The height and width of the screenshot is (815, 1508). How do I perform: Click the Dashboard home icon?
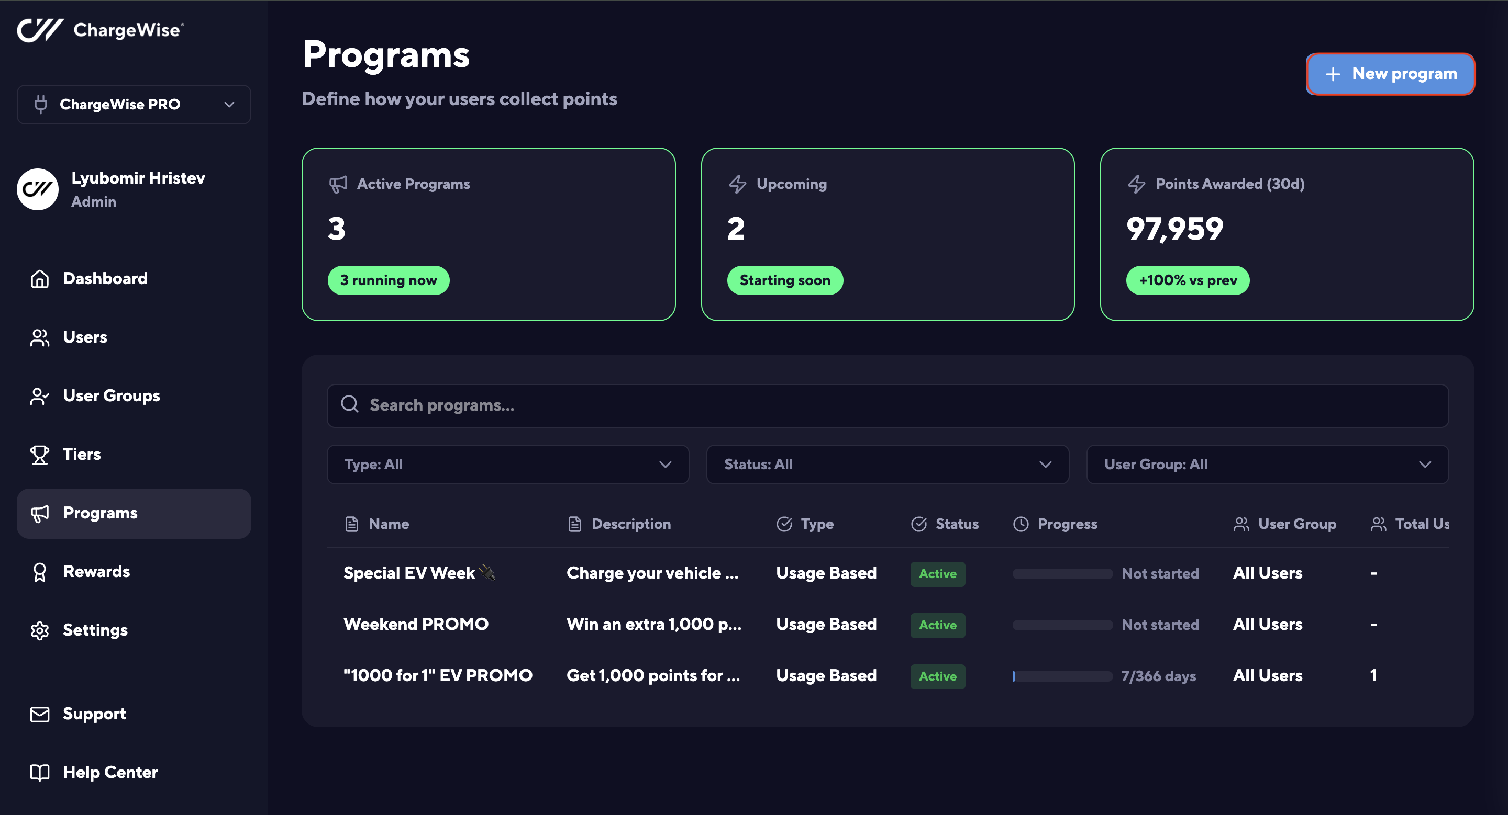point(39,279)
